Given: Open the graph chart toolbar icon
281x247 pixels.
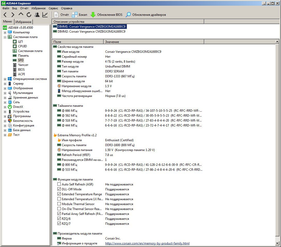Looking at the screenshot, I should pos(45,15).
